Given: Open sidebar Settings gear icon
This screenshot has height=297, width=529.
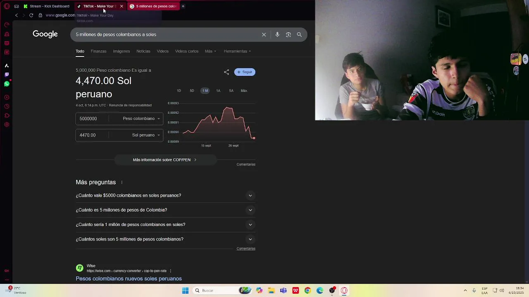Looking at the screenshot, I should (7, 125).
